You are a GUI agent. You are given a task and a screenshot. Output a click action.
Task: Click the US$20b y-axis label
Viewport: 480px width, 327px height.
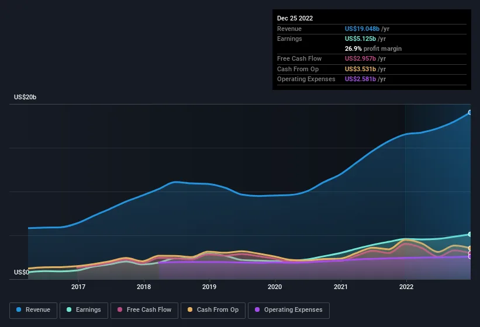click(x=25, y=98)
